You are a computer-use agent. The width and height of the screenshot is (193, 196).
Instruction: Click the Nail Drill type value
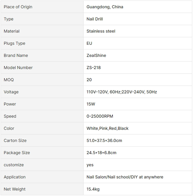tap(95, 19)
